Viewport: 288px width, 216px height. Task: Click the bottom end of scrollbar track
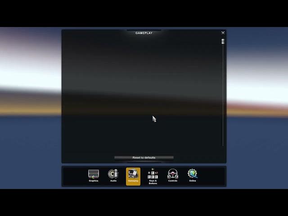pos(223,144)
